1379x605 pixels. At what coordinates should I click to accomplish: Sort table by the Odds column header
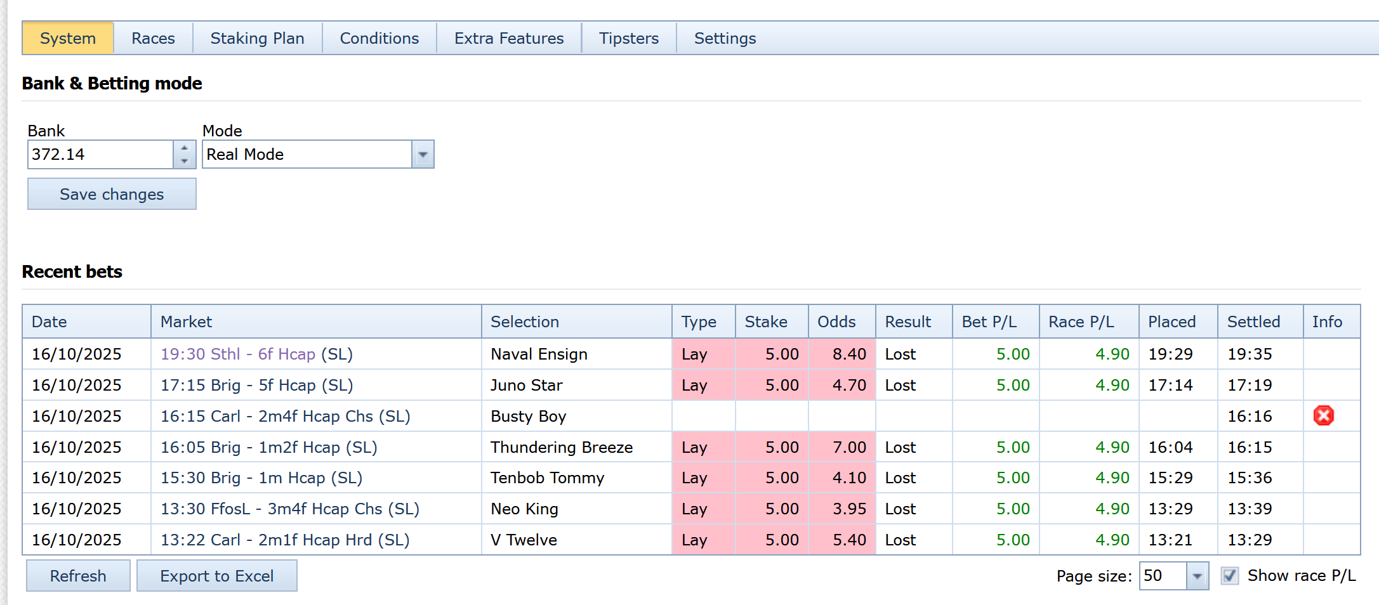click(x=836, y=322)
